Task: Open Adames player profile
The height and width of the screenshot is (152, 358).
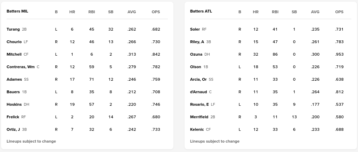Action: coord(14,79)
